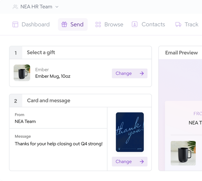Screen dimensions: 202x181
Task: Click the Track delivery truck icon
Action: point(178,24)
